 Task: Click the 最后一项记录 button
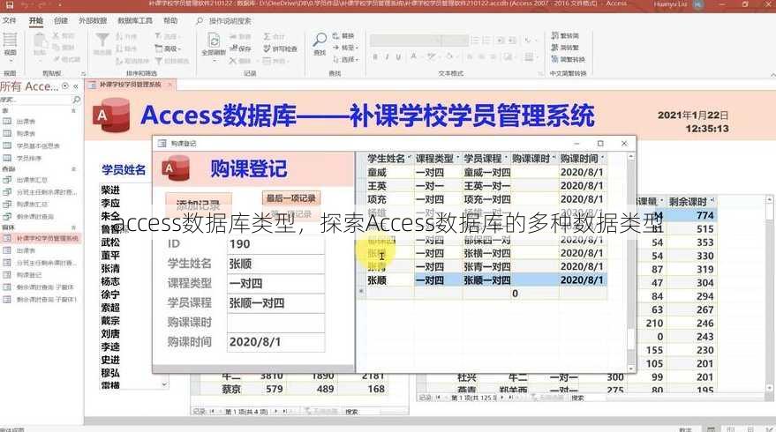coord(291,198)
